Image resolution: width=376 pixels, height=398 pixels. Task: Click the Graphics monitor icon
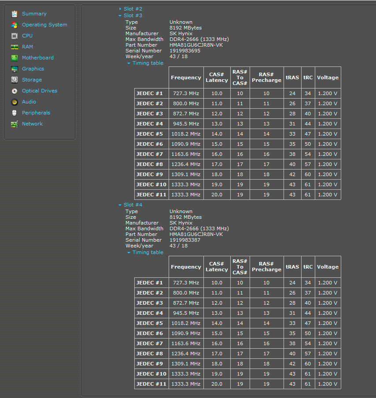[15, 69]
